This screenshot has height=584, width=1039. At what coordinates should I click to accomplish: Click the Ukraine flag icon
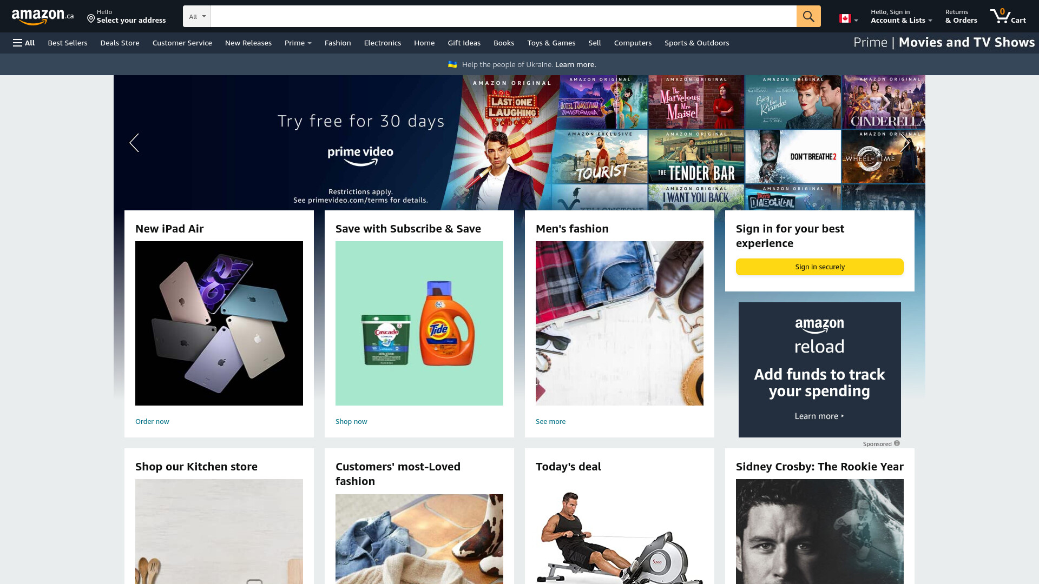[x=452, y=64]
